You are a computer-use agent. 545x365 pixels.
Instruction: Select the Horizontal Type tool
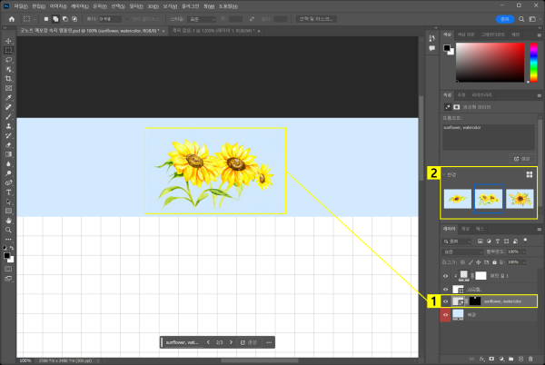pos(7,191)
